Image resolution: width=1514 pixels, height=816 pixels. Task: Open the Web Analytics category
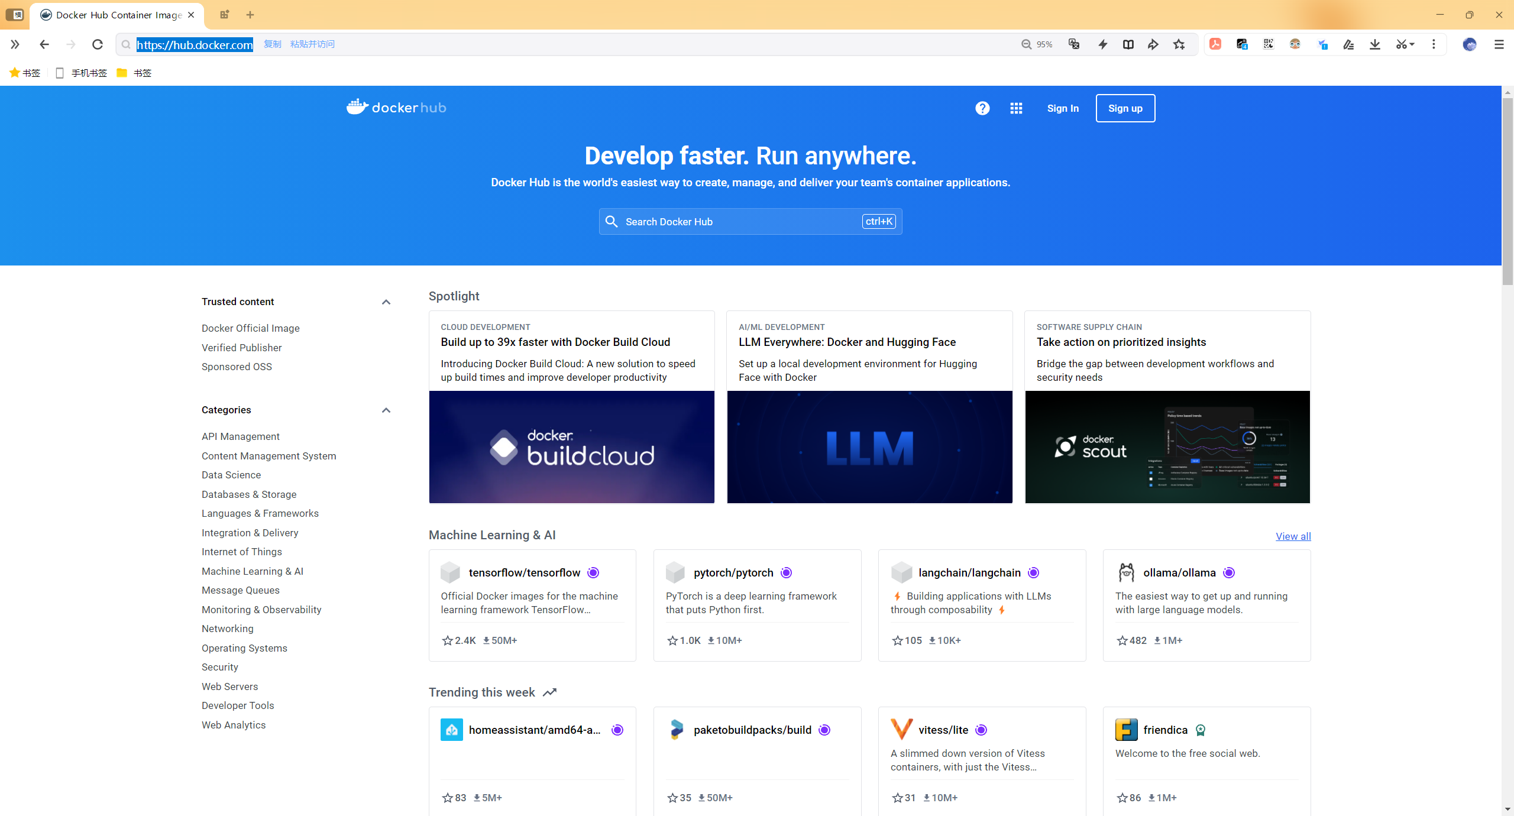234,725
